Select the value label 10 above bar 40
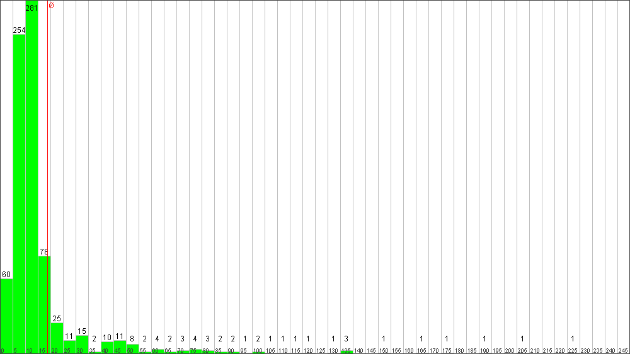This screenshot has height=354, width=630. [x=107, y=337]
